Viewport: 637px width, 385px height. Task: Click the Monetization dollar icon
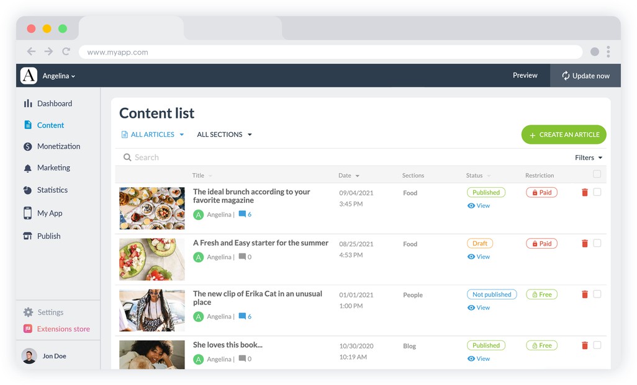[28, 146]
